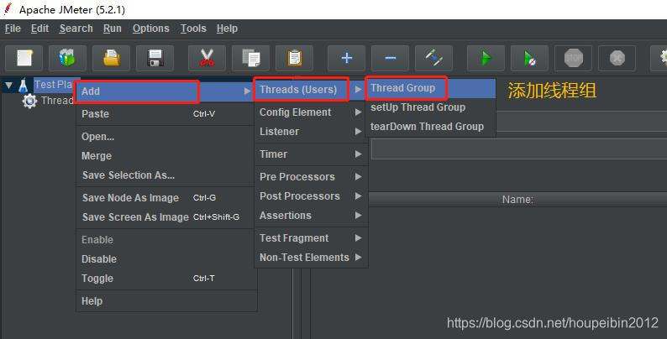Click the Paste clipboard icon
Image resolution: width=667 pixels, height=339 pixels.
pos(294,58)
